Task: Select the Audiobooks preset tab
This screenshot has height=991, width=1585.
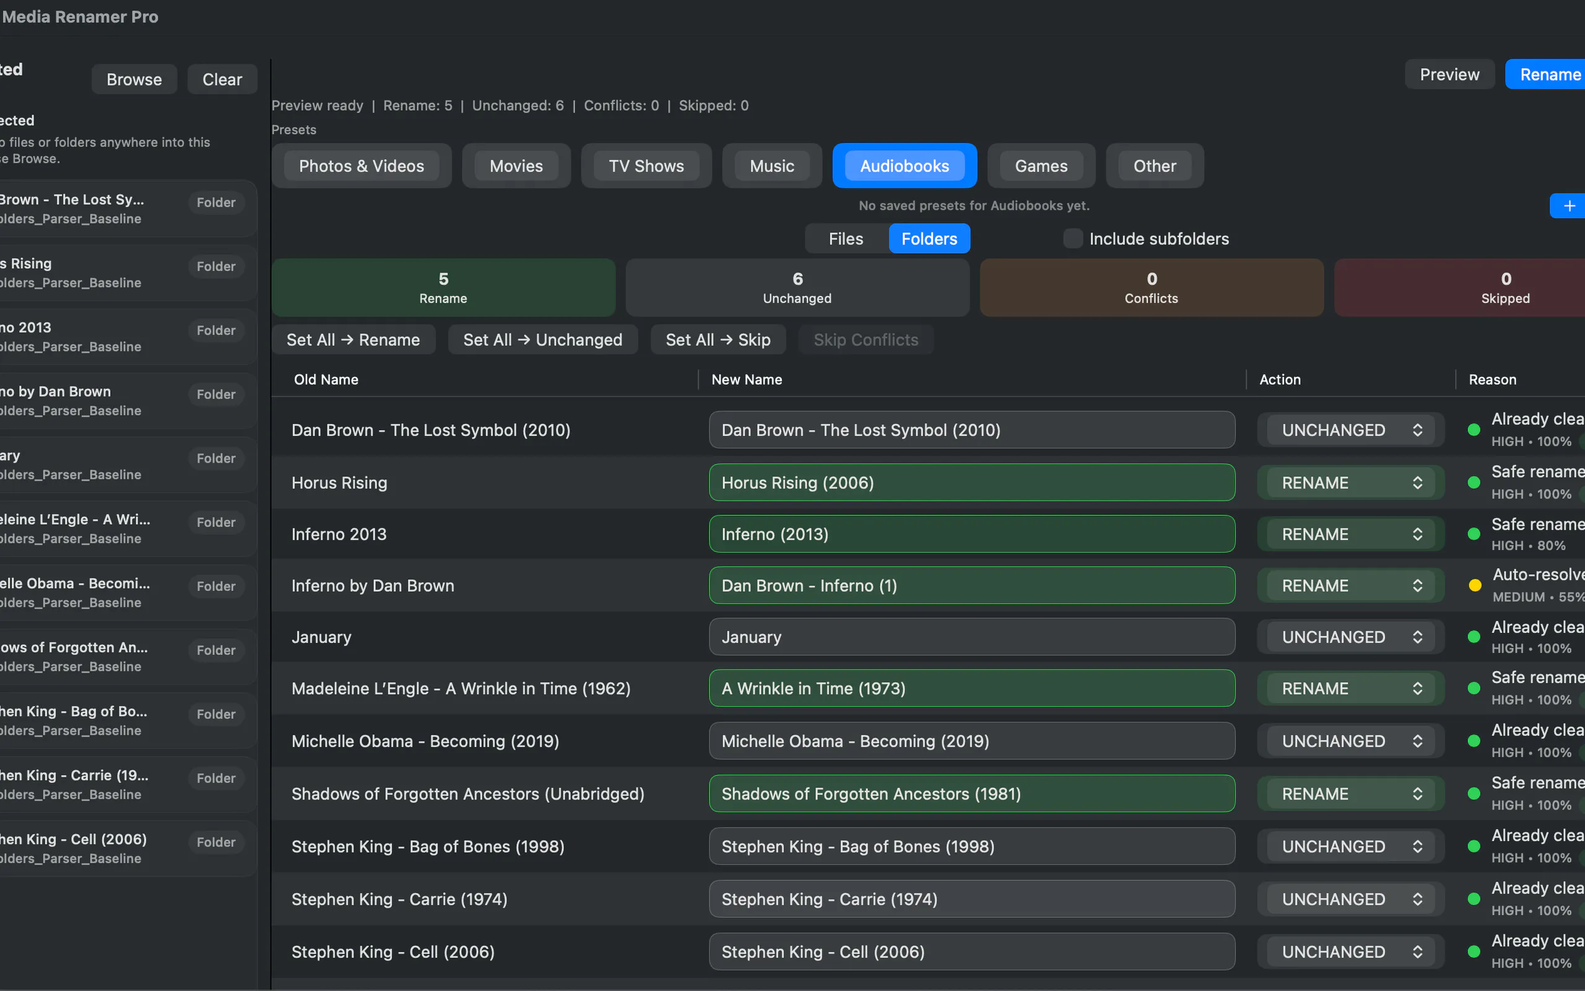Action: click(905, 166)
